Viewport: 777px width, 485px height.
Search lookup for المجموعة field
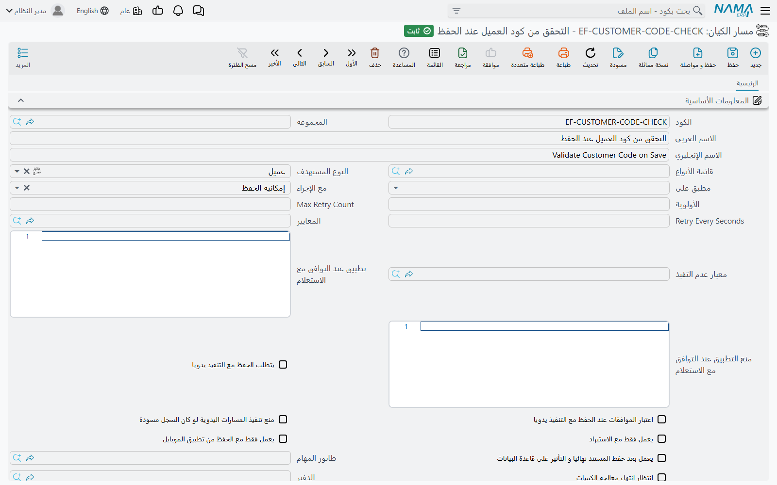point(17,122)
